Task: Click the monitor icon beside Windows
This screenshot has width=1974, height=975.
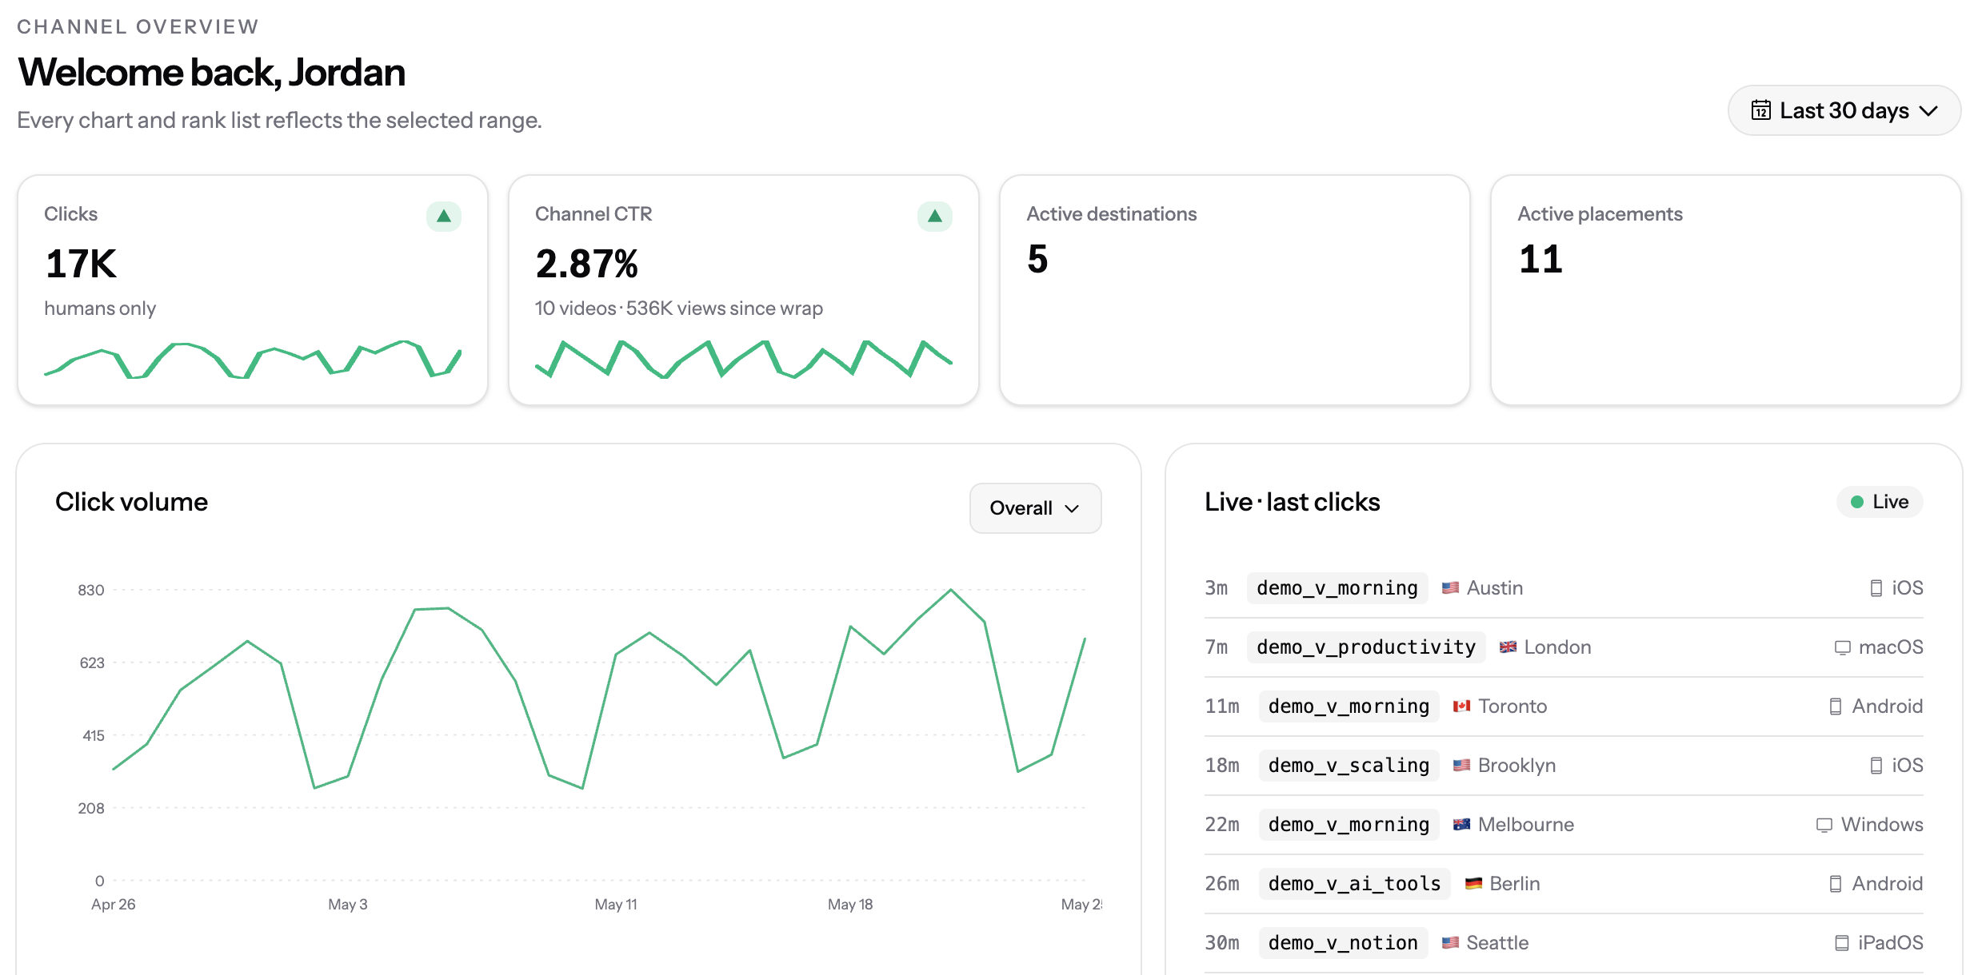Action: click(x=1824, y=825)
